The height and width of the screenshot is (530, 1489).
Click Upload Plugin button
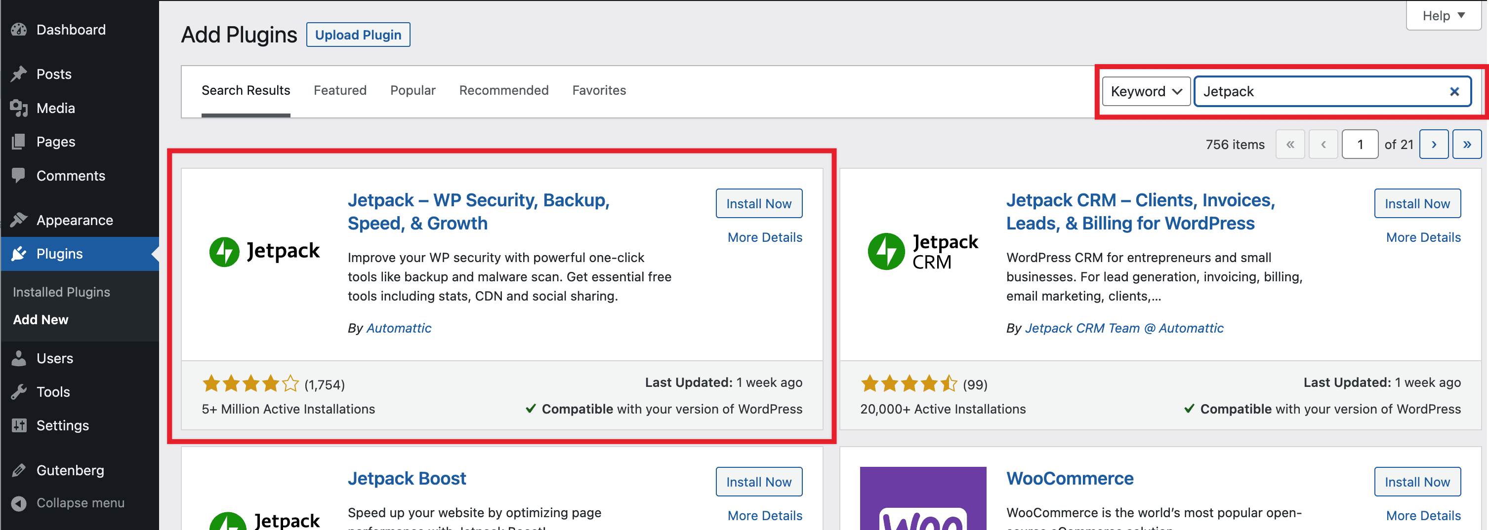coord(358,35)
